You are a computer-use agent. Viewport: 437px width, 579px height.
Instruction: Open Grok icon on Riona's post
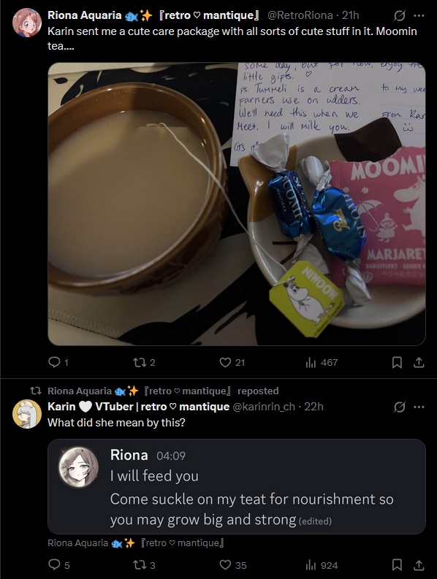tap(399, 15)
